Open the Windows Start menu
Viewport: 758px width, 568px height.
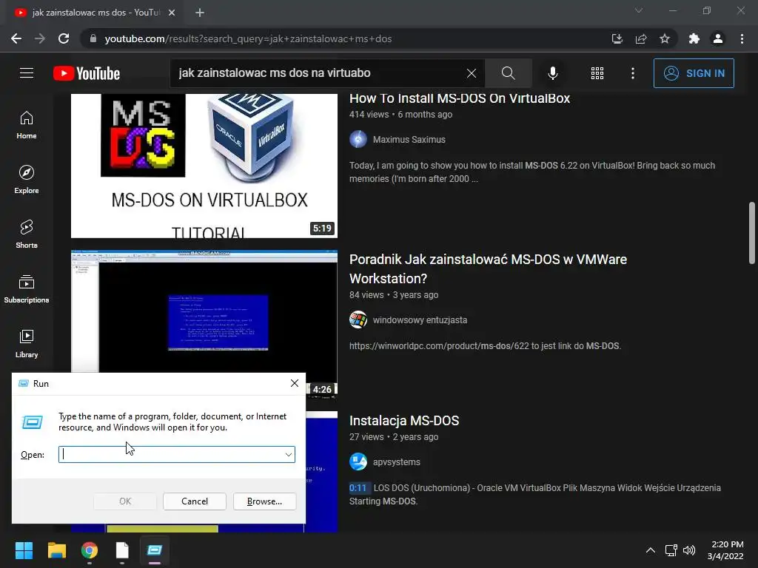pos(24,550)
